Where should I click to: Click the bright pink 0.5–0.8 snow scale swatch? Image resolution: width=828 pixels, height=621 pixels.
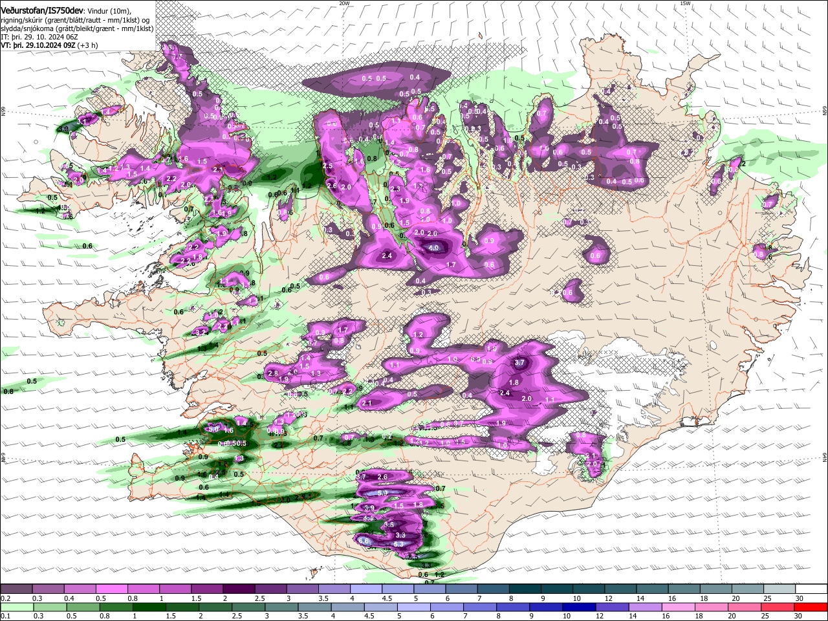coord(111,589)
